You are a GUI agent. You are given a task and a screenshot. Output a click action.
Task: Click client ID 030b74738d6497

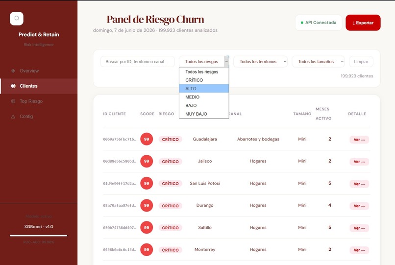pyautogui.click(x=120, y=227)
